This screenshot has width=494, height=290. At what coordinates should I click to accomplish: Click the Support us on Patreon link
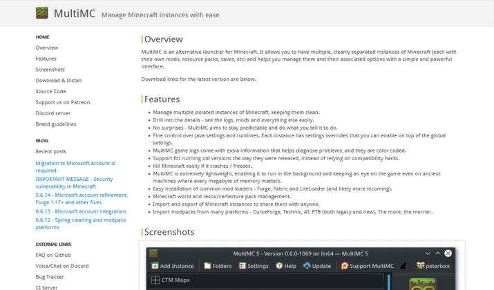pyautogui.click(x=63, y=102)
